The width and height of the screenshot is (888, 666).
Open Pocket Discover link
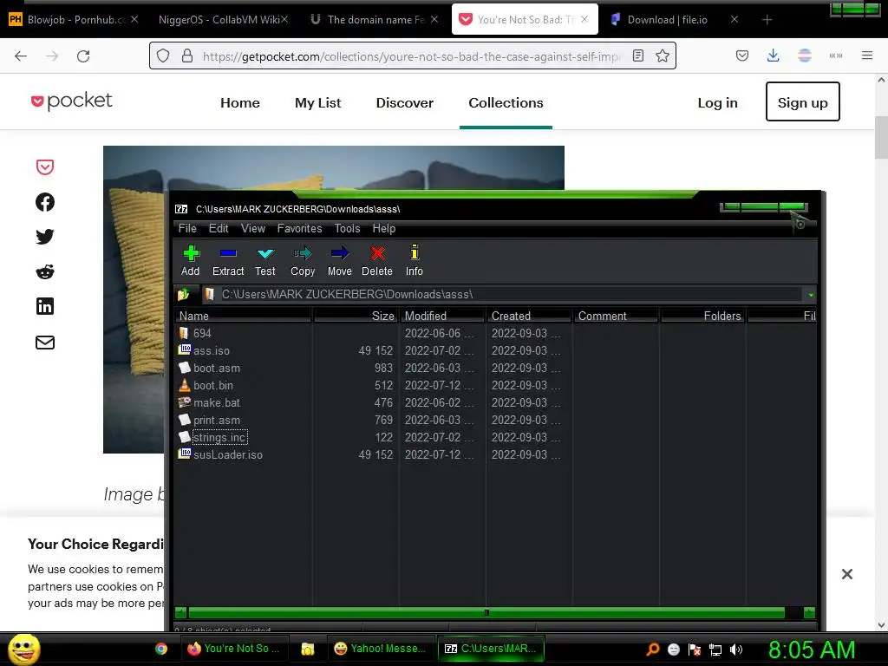(404, 102)
